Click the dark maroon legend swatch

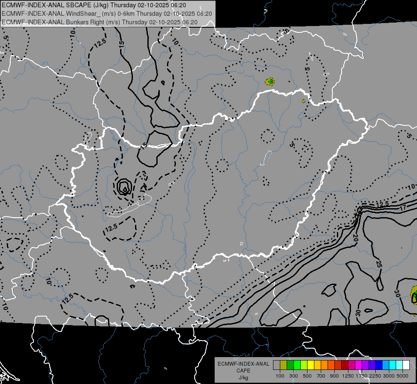pyautogui.click(x=345, y=365)
